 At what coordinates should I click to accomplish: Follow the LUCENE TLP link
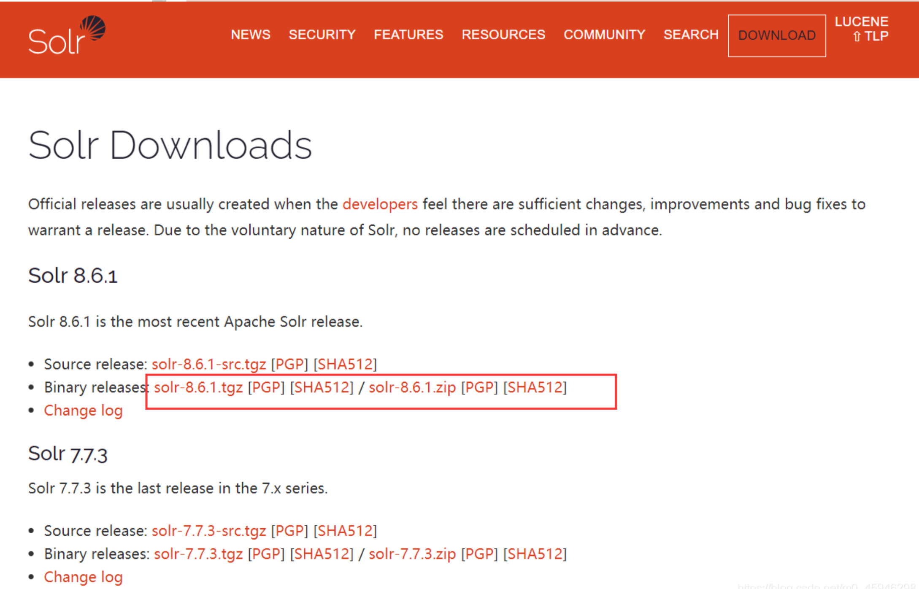862,29
